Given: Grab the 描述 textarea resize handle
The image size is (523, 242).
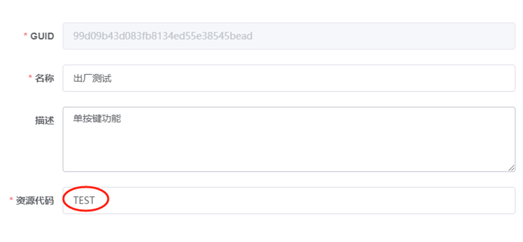Looking at the screenshot, I should (x=512, y=168).
